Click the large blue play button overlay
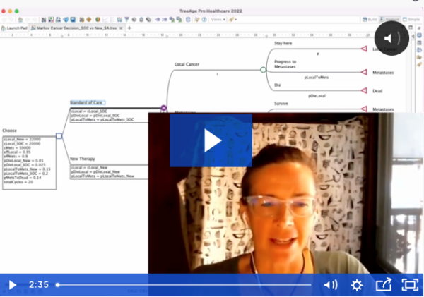The height and width of the screenshot is (297, 424). pos(211,140)
